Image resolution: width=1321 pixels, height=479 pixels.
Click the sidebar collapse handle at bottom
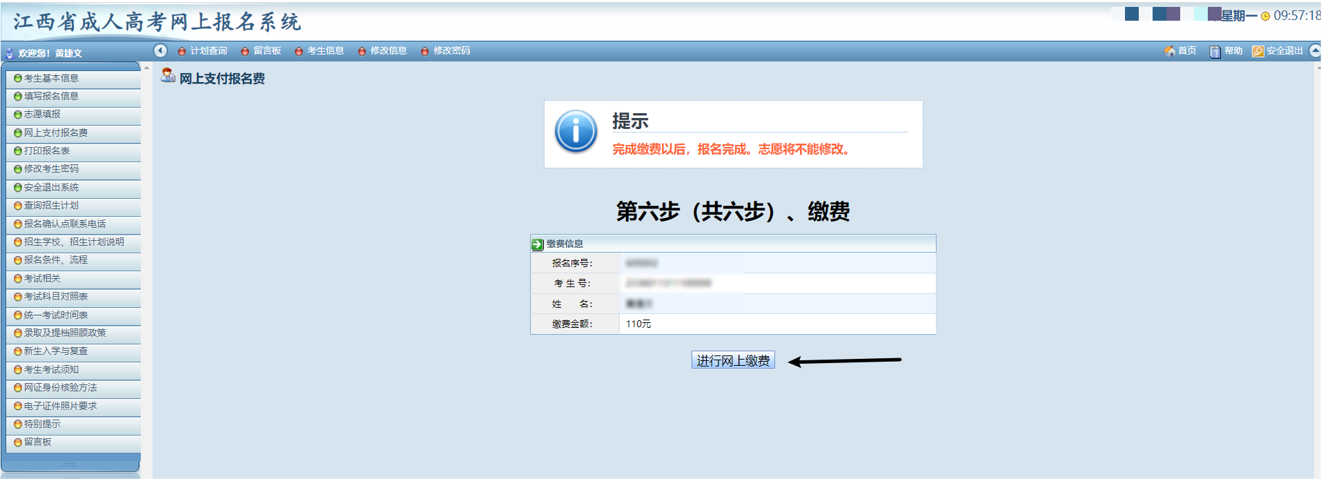(x=70, y=465)
